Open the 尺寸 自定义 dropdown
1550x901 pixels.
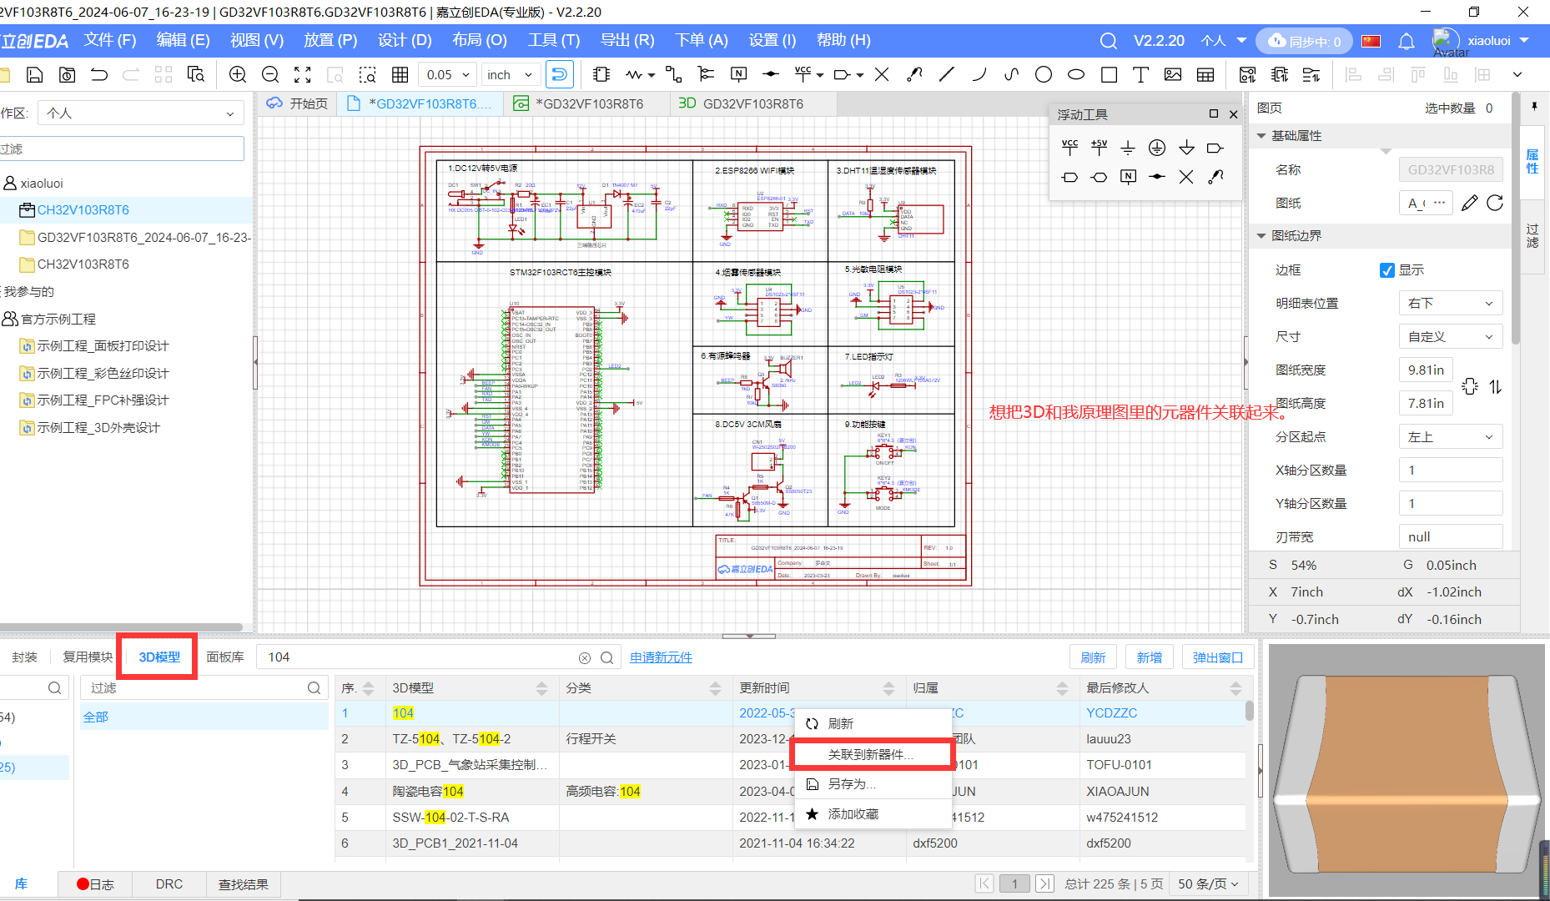pyautogui.click(x=1450, y=337)
